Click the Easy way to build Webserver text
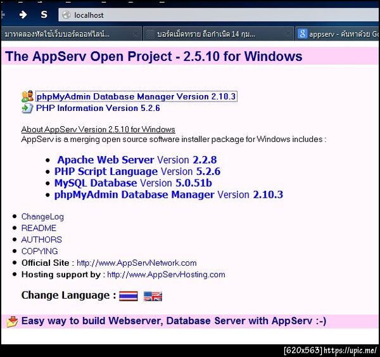Image resolution: width=380 pixels, height=357 pixels. click(174, 321)
